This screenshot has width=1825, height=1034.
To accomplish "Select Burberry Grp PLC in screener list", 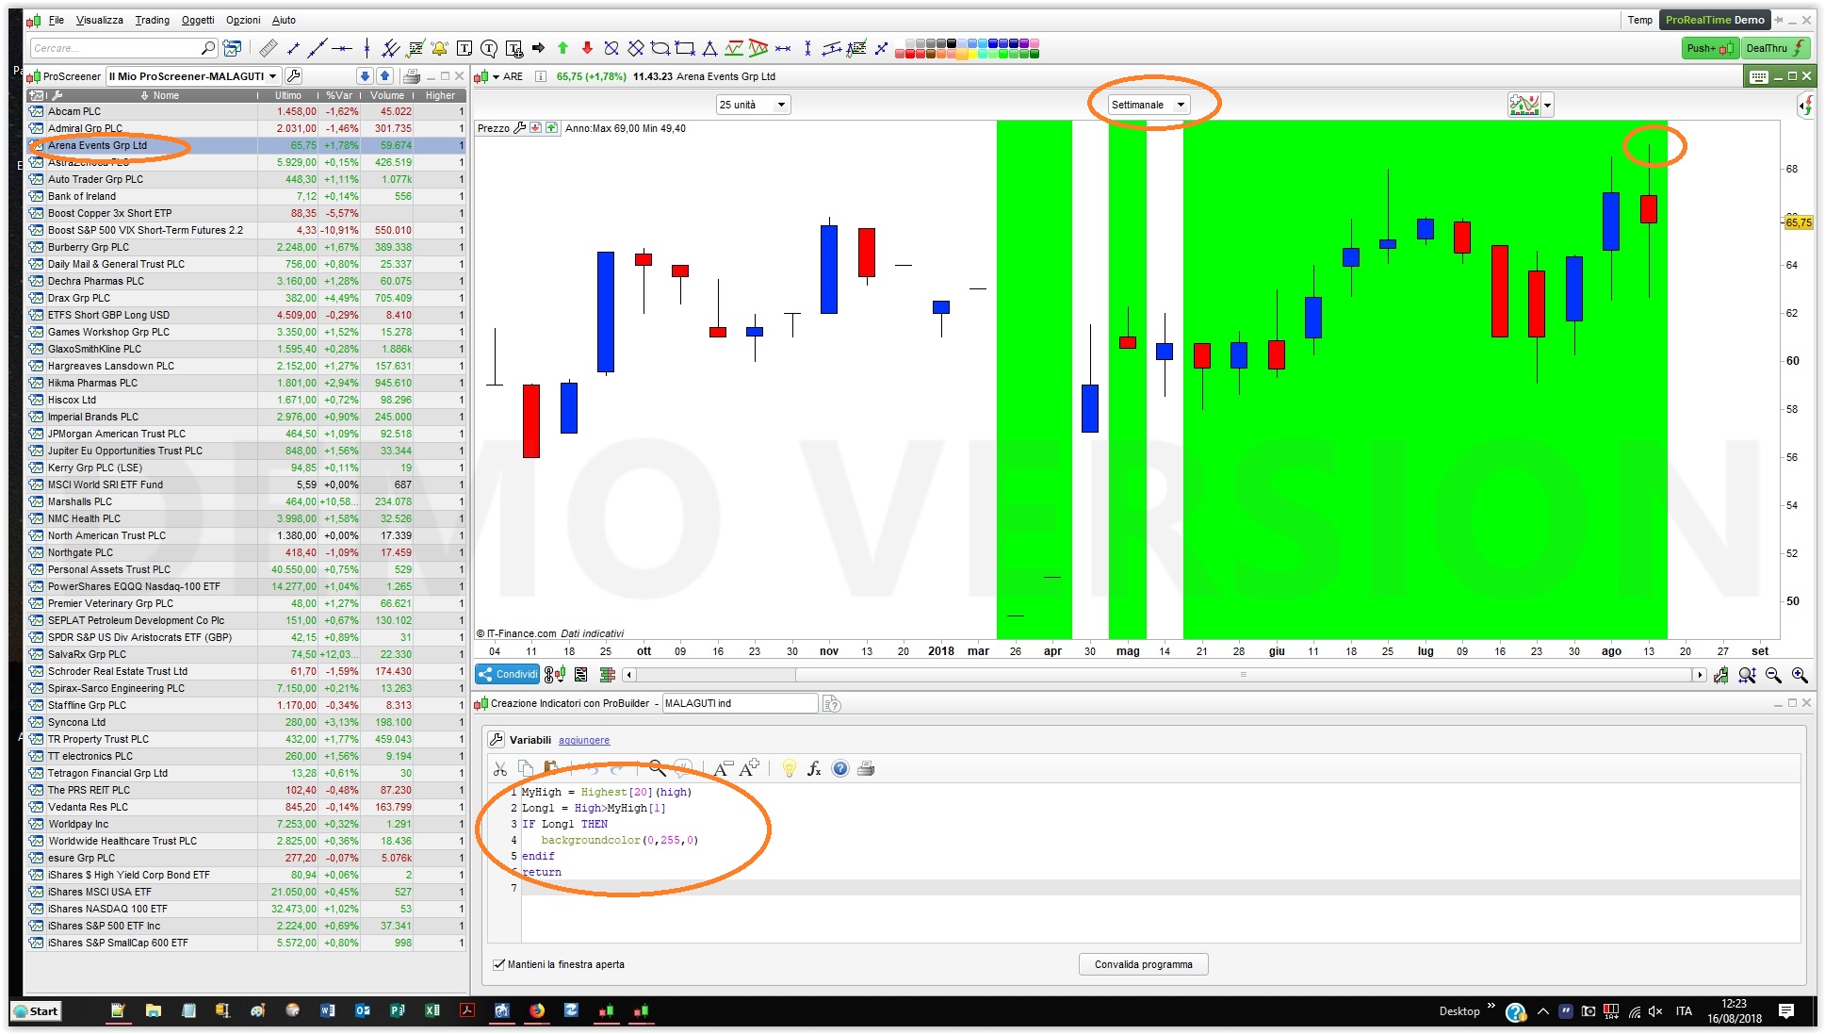I will [89, 247].
